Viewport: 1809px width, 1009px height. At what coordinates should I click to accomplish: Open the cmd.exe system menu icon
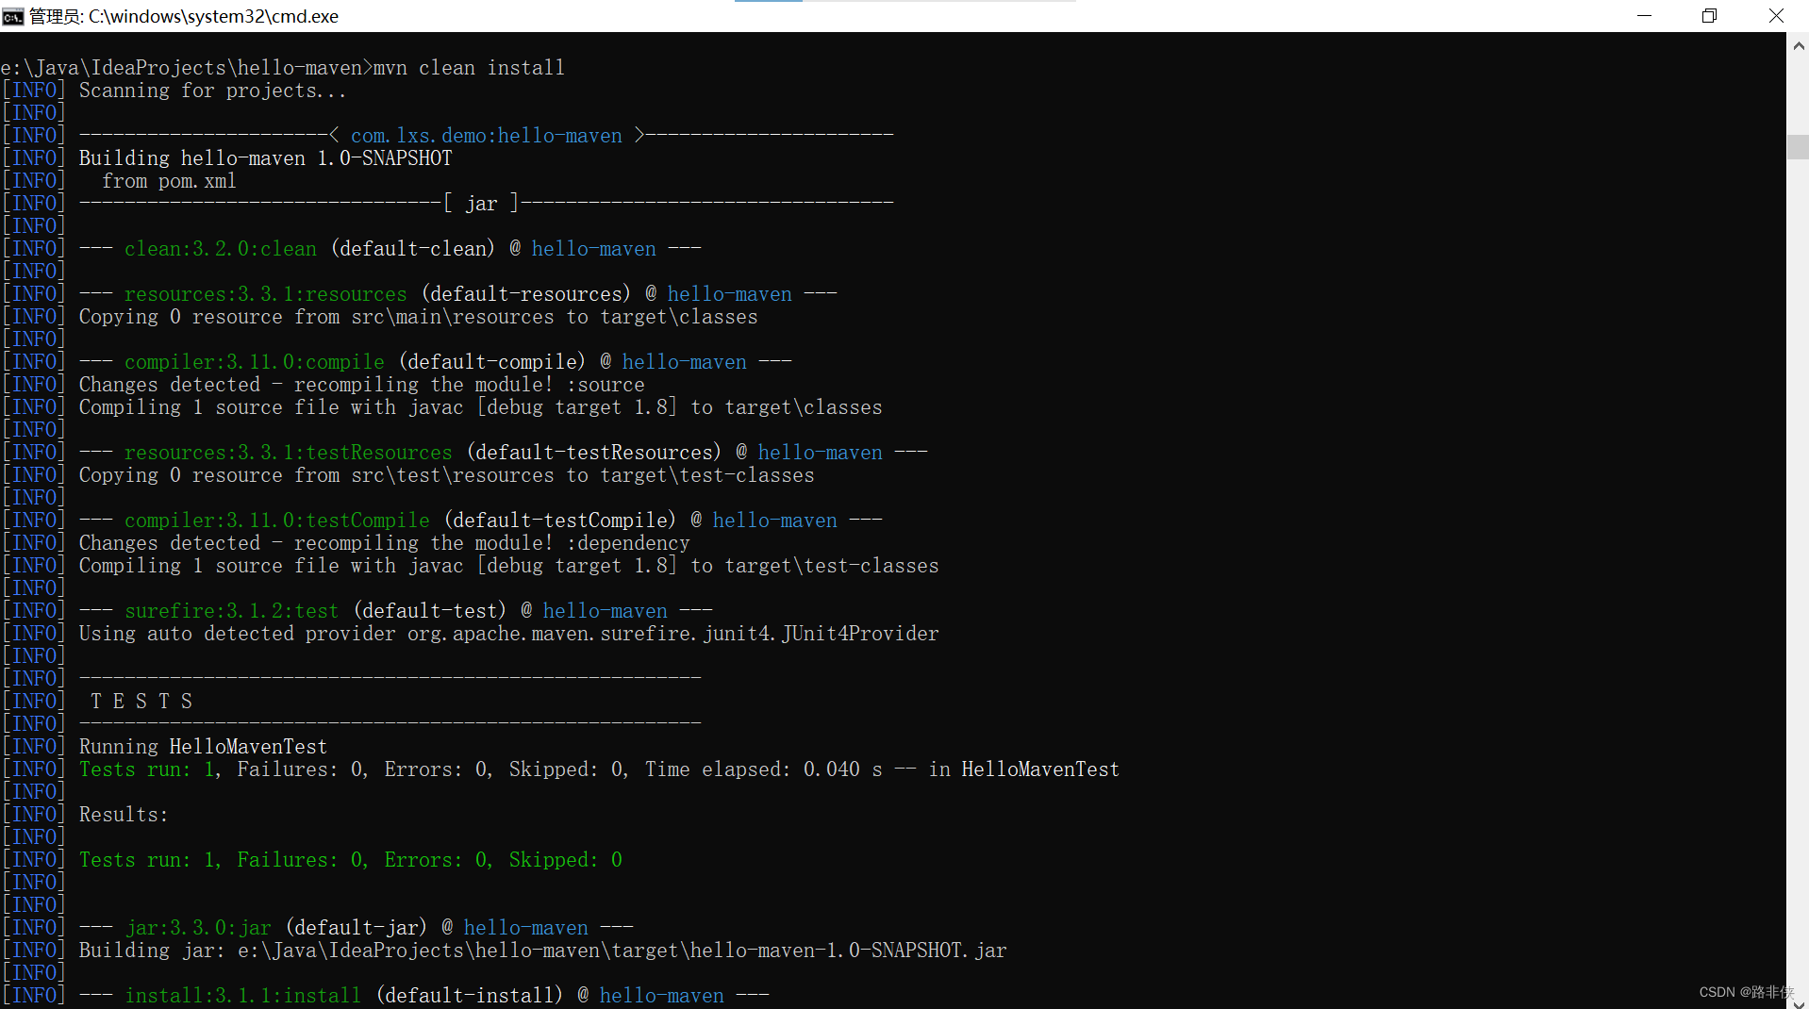[13, 16]
